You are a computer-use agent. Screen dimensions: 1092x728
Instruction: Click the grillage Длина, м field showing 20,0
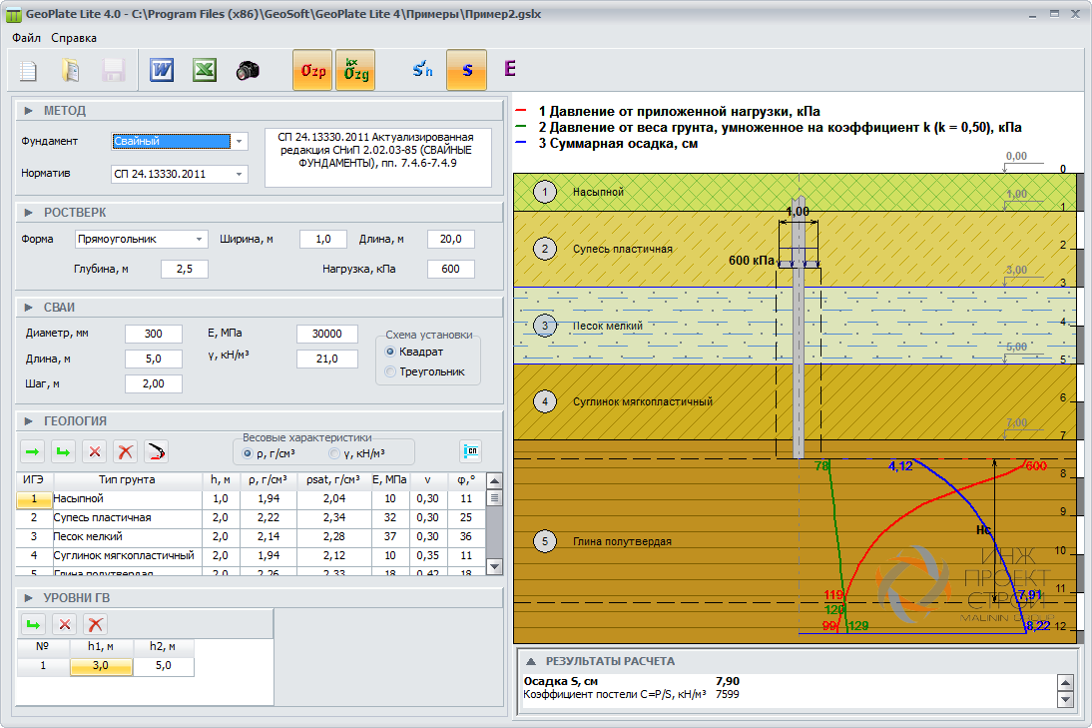click(x=450, y=240)
